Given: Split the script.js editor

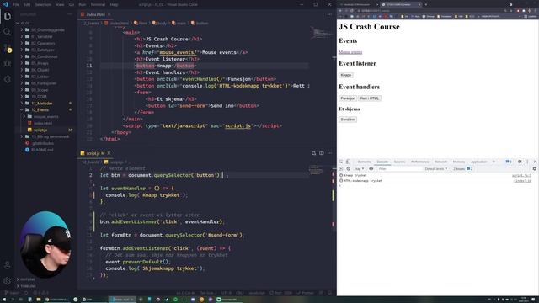Looking at the screenshot, I should (x=322, y=153).
